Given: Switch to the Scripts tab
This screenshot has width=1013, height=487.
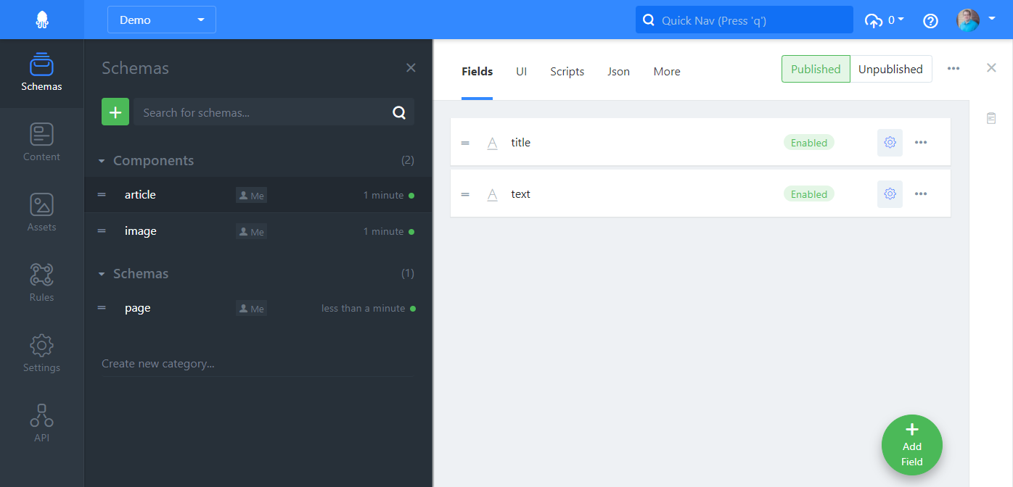Looking at the screenshot, I should click(x=567, y=71).
